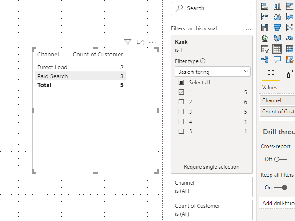The width and height of the screenshot is (295, 221).
Task: Sort by Count of Customer column header
Action: [x=98, y=55]
